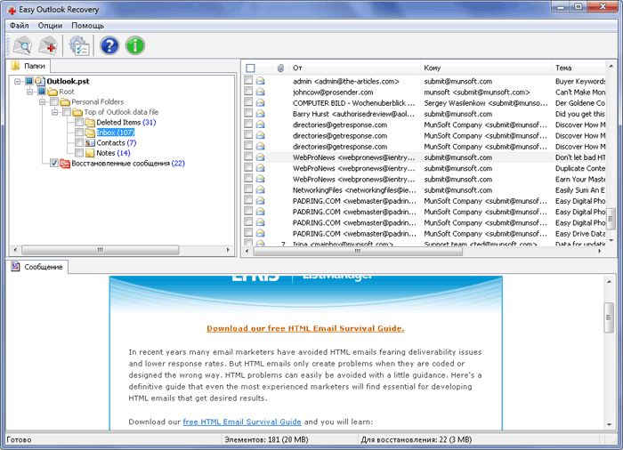
Task: Click the Outlook.pst file icon in the tree
Action: (x=39, y=81)
